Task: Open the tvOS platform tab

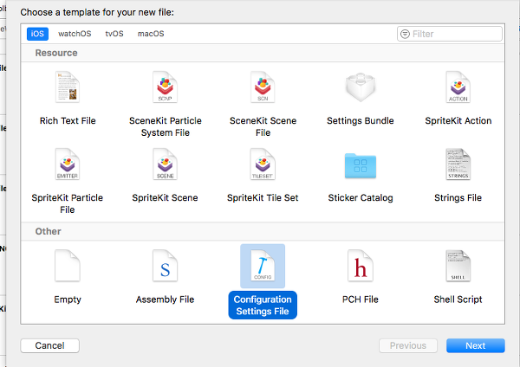Action: coord(114,34)
